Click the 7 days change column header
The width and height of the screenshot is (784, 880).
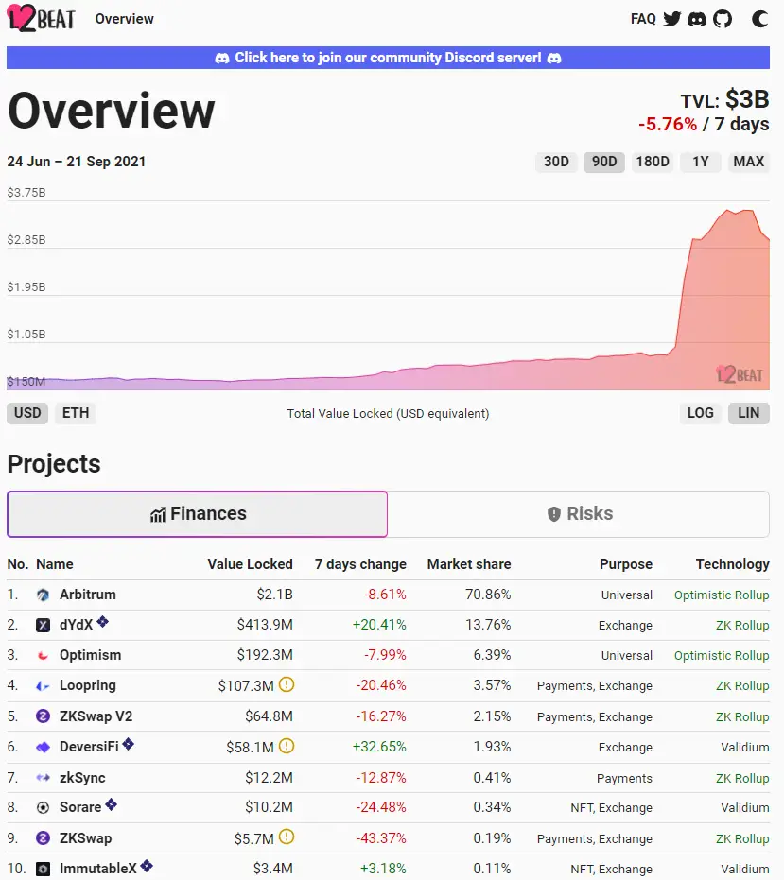click(360, 564)
